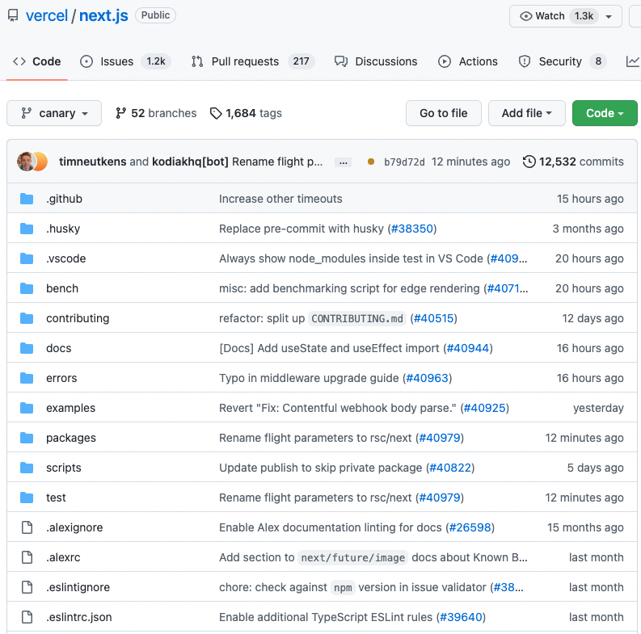The width and height of the screenshot is (641, 634).
Task: Open pull request #39640 link
Action: (x=461, y=617)
